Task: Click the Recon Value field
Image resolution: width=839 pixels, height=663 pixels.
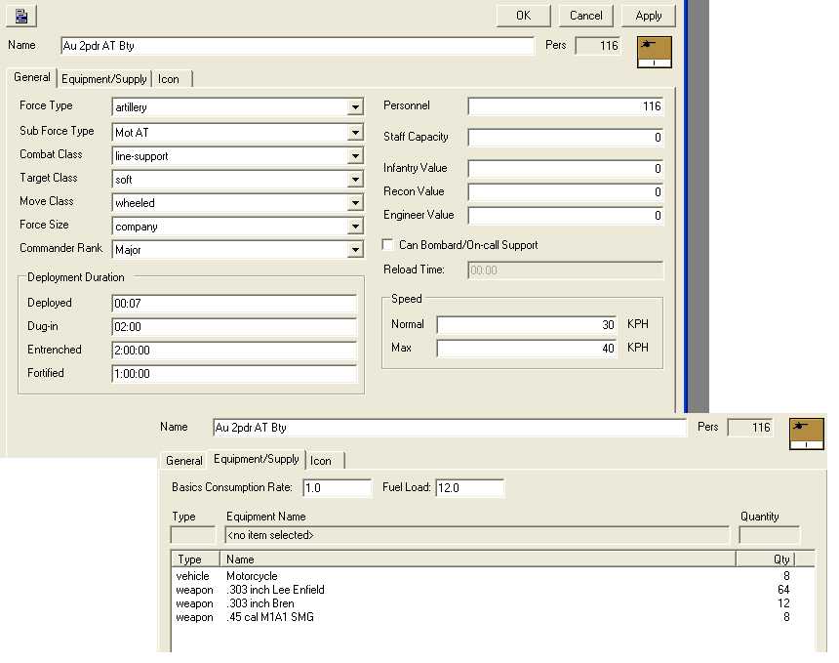Action: [566, 191]
